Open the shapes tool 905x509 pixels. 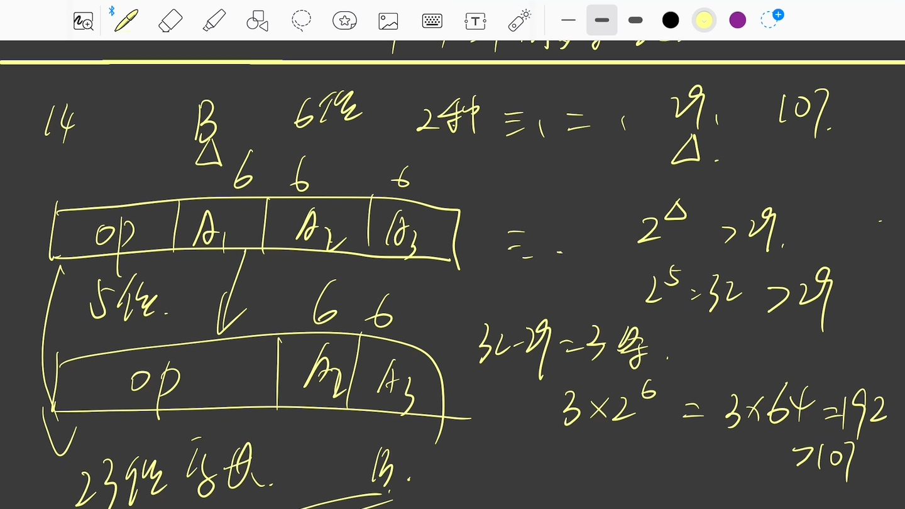(257, 21)
